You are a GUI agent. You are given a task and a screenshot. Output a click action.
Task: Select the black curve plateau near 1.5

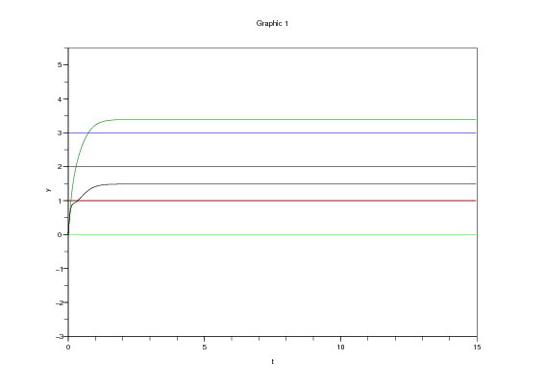point(295,183)
